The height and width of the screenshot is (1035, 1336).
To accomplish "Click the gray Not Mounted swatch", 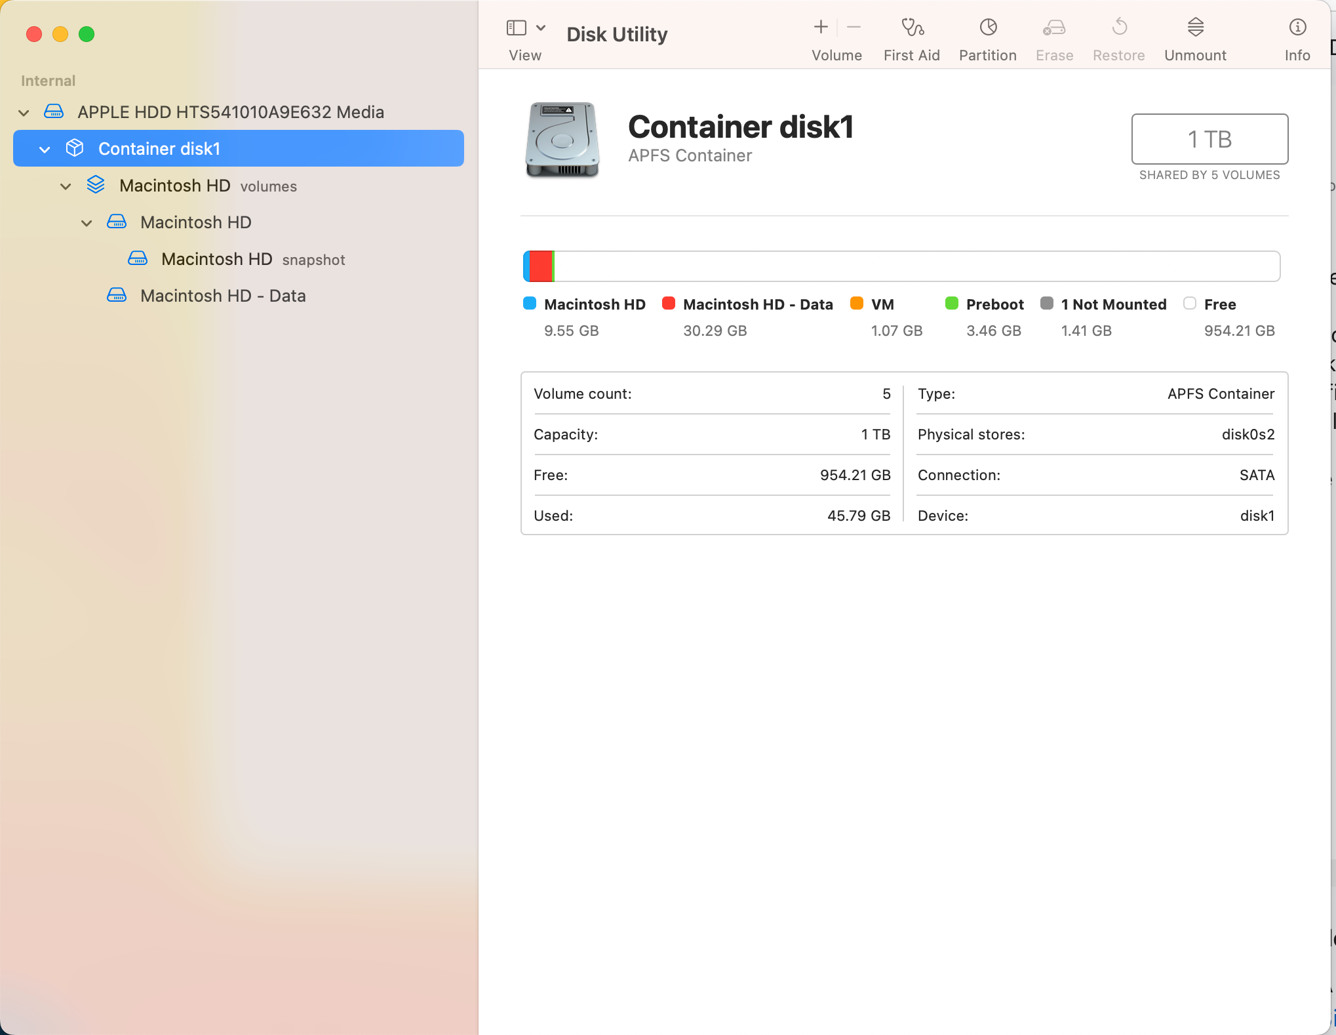I will click(1047, 303).
